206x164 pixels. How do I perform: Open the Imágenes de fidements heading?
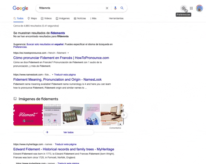[38, 99]
